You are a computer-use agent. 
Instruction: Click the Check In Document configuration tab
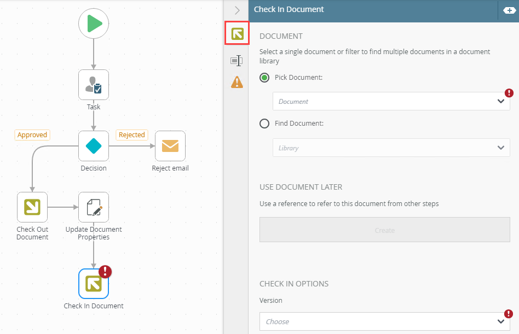click(x=237, y=34)
